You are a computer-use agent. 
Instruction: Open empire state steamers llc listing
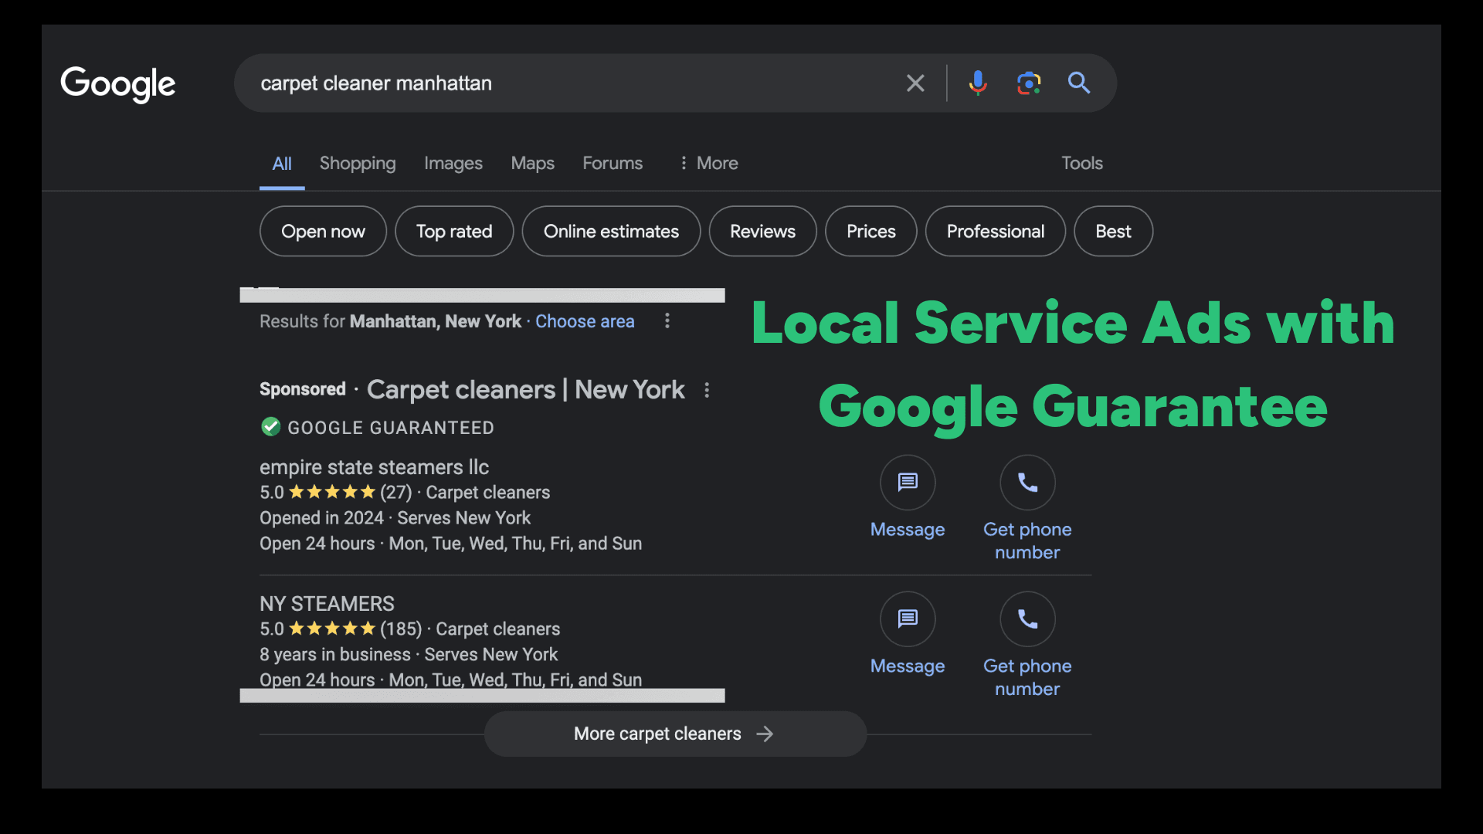(x=374, y=467)
